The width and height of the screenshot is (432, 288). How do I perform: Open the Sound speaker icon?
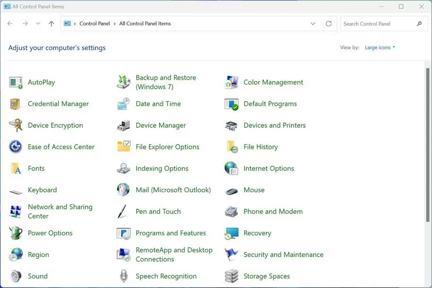[x=16, y=276]
